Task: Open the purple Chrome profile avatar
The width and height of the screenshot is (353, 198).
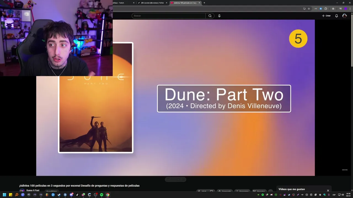Action: pyautogui.click(x=346, y=9)
